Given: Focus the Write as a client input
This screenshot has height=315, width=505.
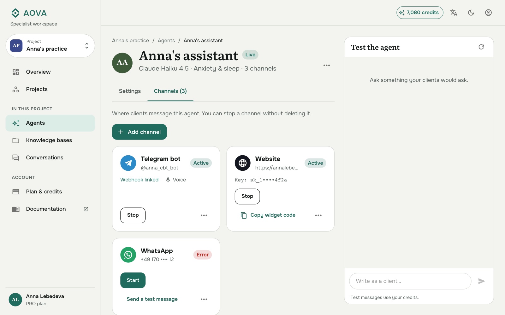Looking at the screenshot, I should [410, 281].
